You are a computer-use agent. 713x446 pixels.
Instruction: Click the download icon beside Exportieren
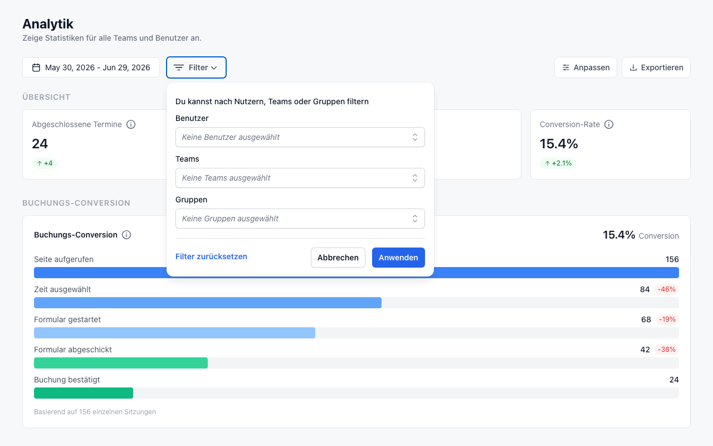[x=633, y=67]
